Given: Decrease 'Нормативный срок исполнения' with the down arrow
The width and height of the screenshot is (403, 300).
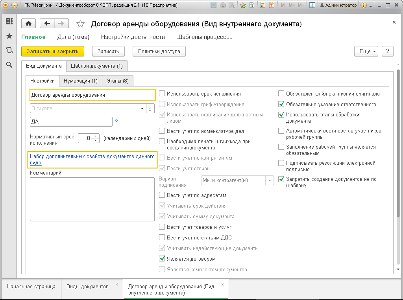Looking at the screenshot, I should [96, 140].
